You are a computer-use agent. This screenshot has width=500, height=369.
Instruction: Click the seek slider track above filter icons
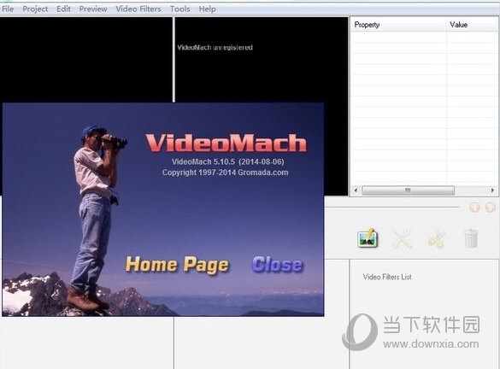coord(391,207)
